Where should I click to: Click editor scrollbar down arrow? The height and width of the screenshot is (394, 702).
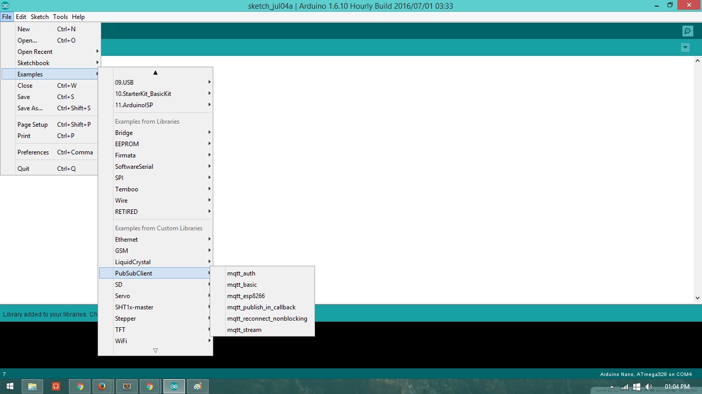pos(697,298)
